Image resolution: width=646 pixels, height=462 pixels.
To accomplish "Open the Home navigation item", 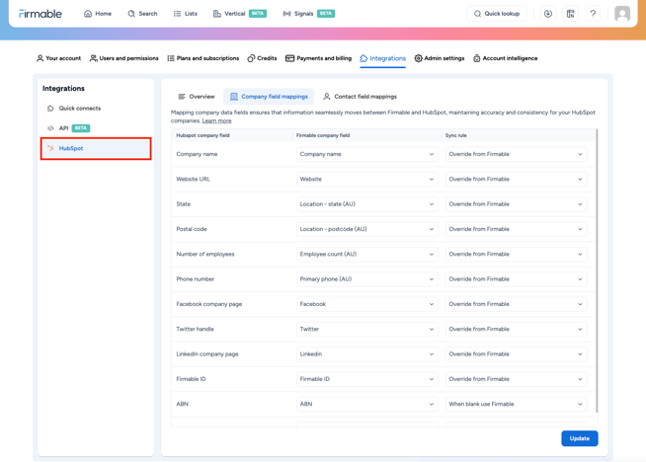I will pos(98,14).
